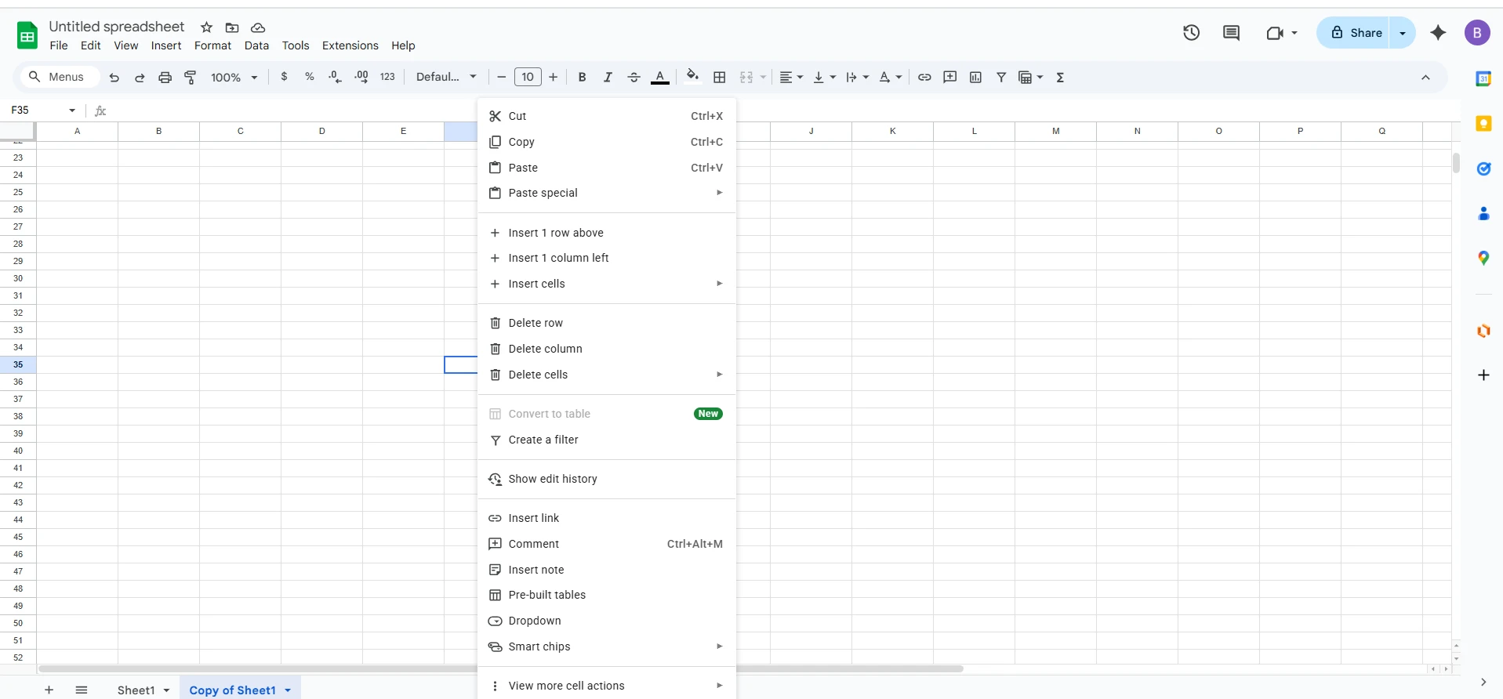Select the paint format tool
Viewport: 1503px width, 699px height.
click(x=191, y=78)
